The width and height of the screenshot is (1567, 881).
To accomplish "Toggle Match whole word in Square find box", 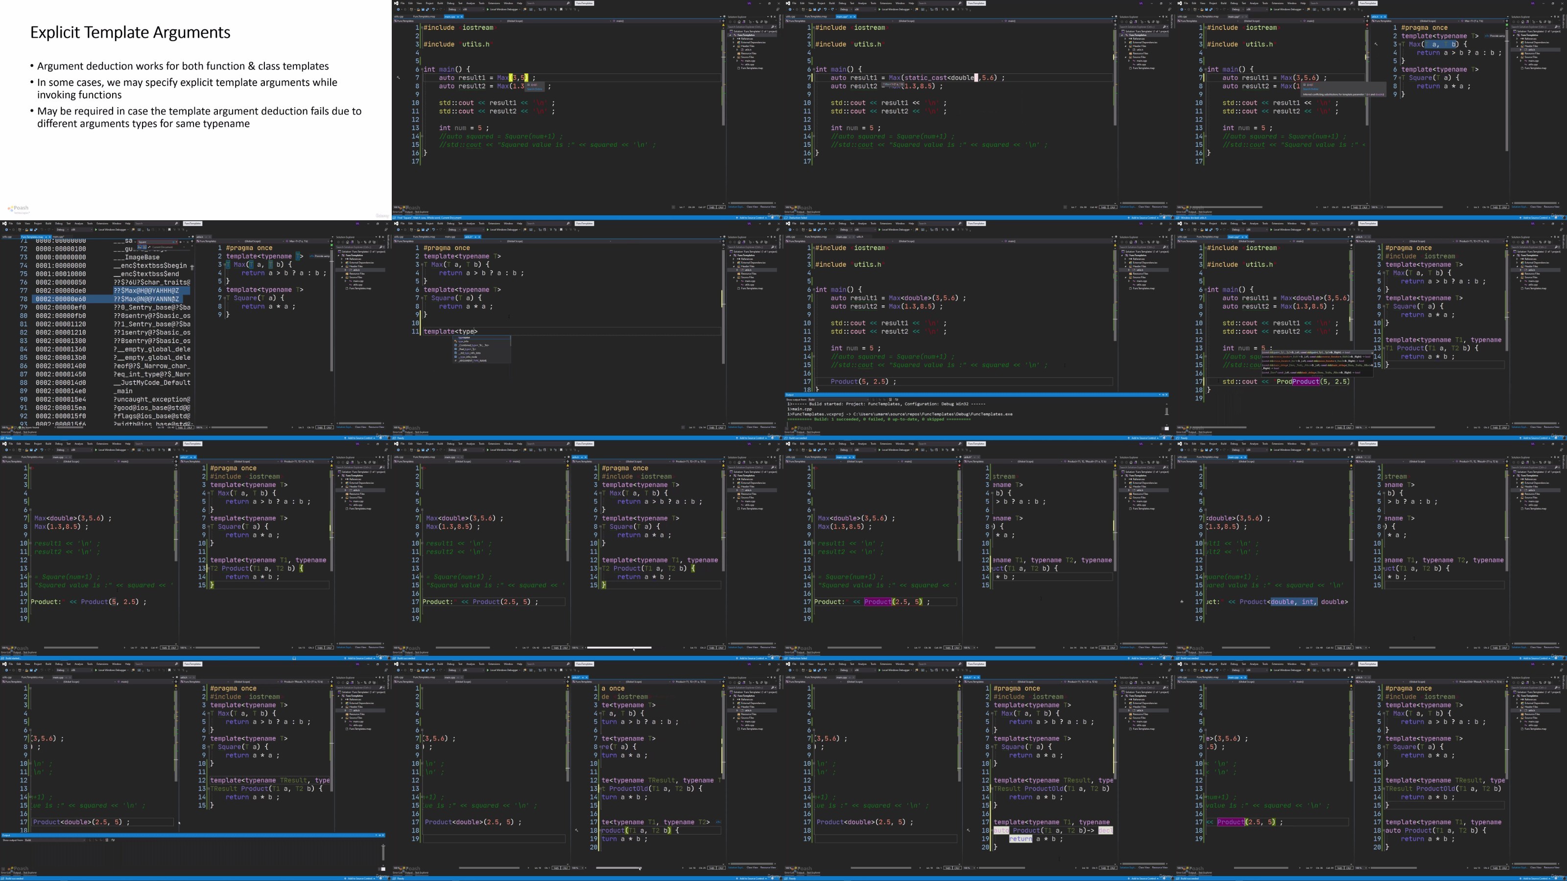I will click(145, 248).
